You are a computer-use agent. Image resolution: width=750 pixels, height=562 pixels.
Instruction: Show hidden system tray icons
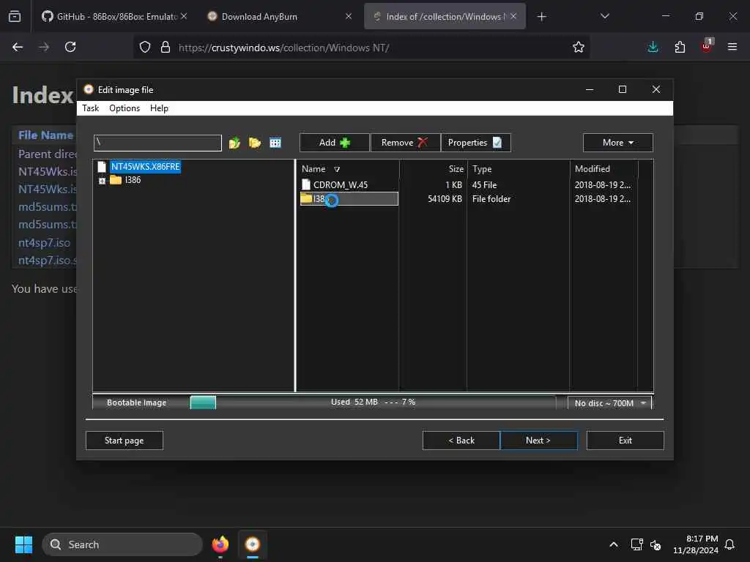pyautogui.click(x=613, y=544)
